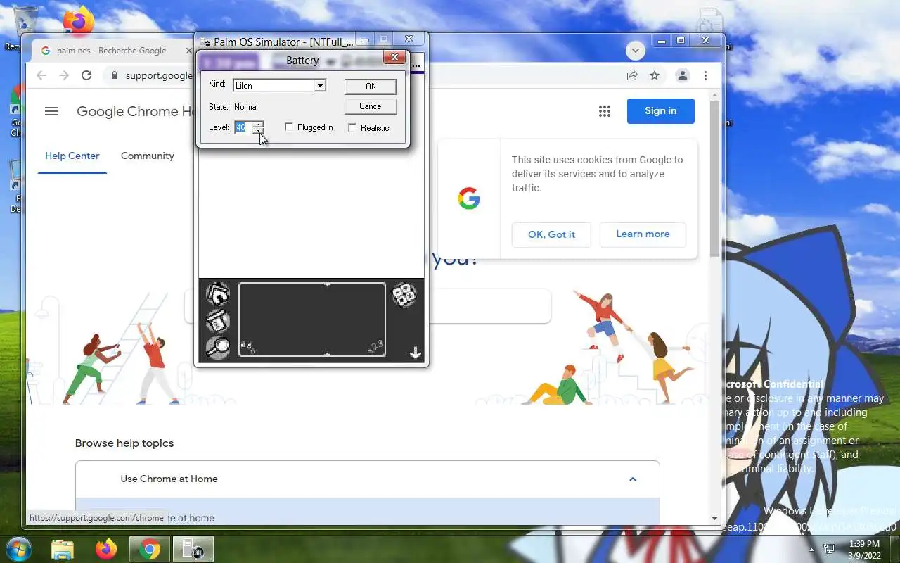Click the address bar lock icon
Screen dimensions: 900x563
tap(115, 75)
